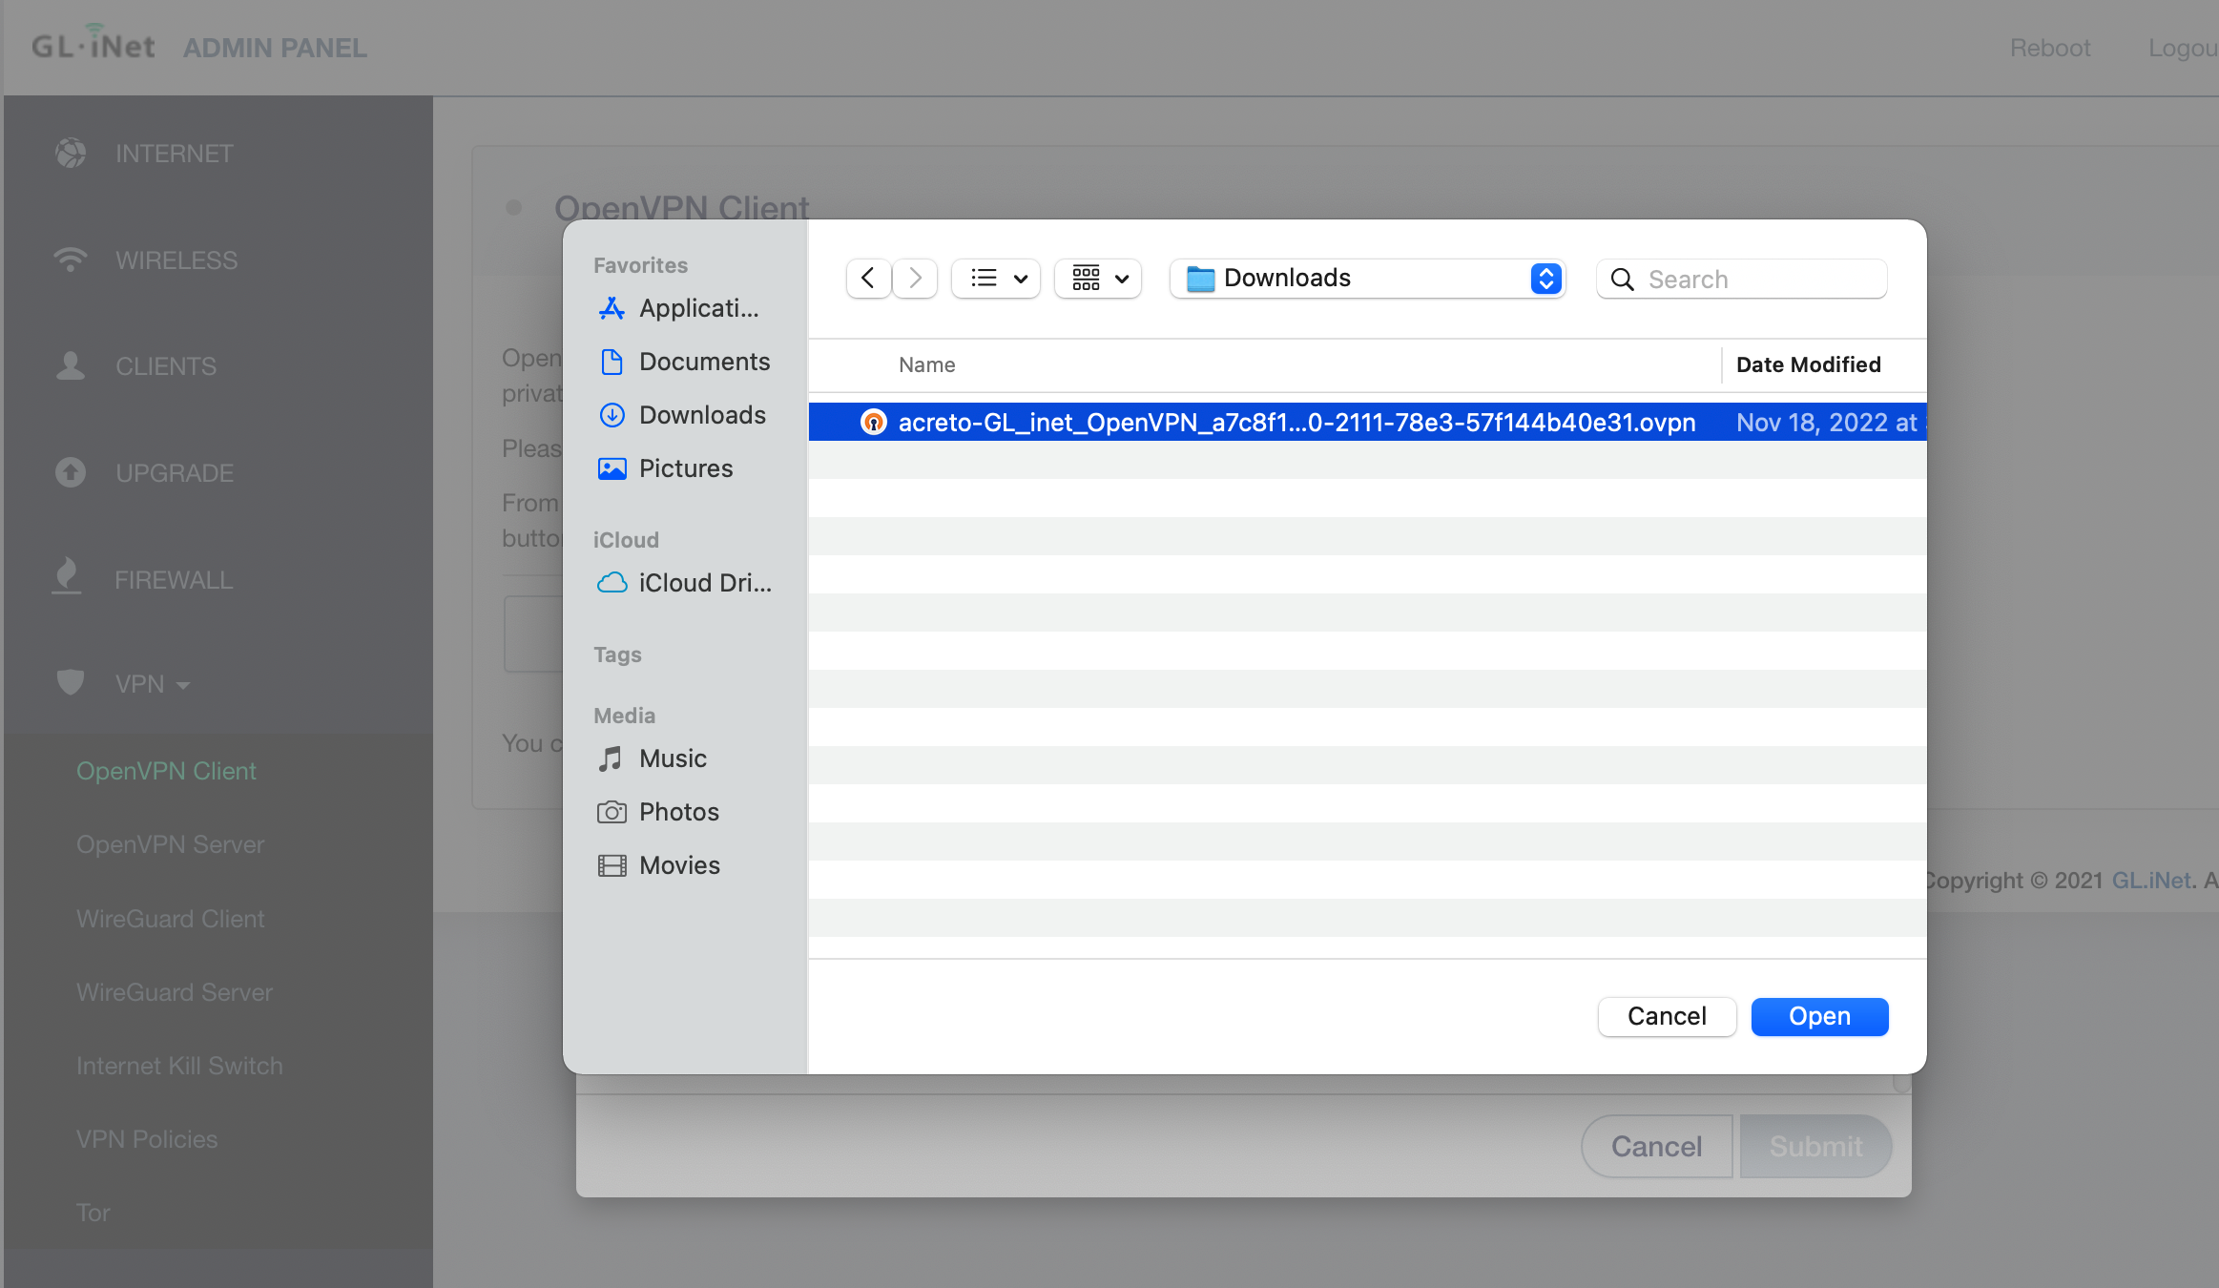Open CLIENTS in admin panel sidebar

(166, 366)
